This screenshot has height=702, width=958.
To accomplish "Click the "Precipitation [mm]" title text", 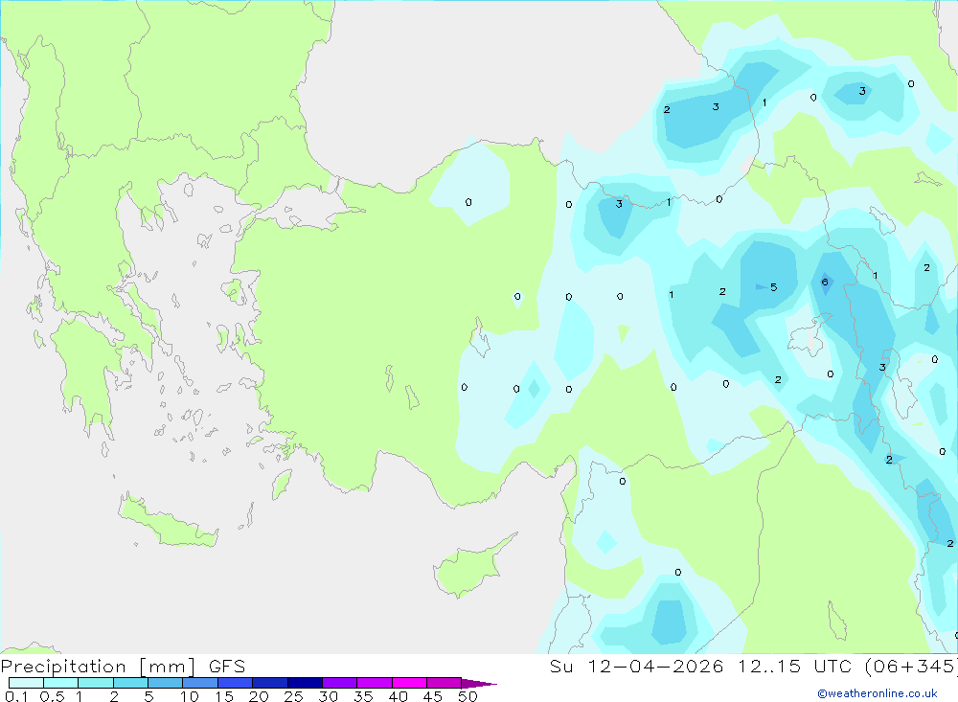I will coord(99,667).
